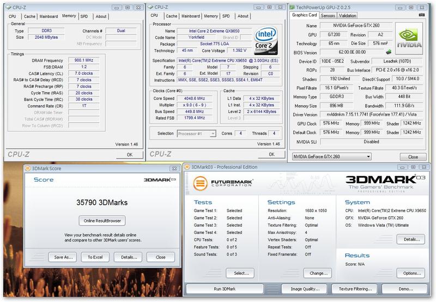Screen dimensions: 436x302
Task: Click OK in the middle CPU-Z window
Action: (x=271, y=154)
